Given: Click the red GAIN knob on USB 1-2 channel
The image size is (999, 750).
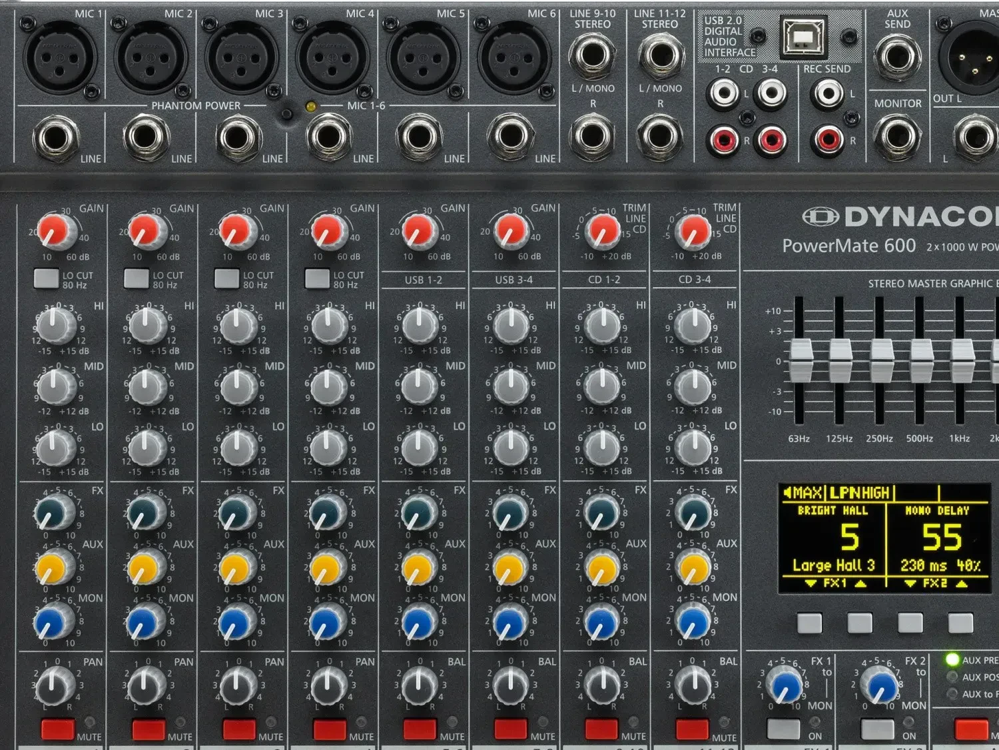Looking at the screenshot, I should point(418,231).
